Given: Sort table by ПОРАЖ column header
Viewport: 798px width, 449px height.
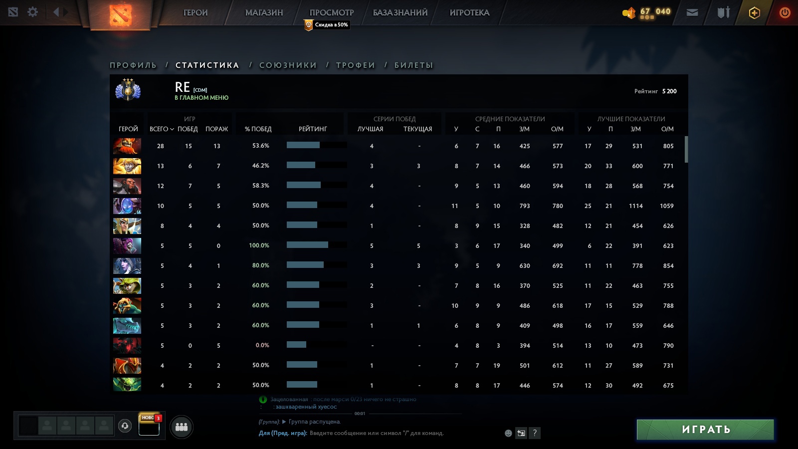Looking at the screenshot, I should pos(216,129).
